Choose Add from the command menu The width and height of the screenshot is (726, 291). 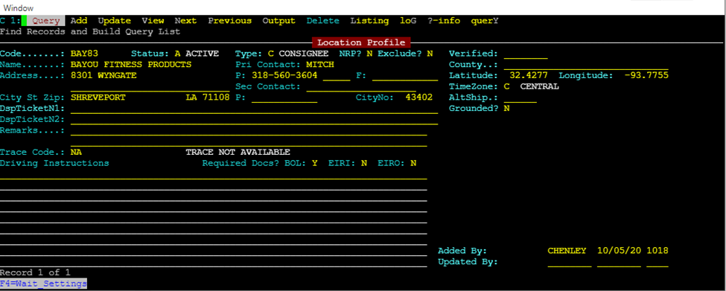tap(79, 21)
